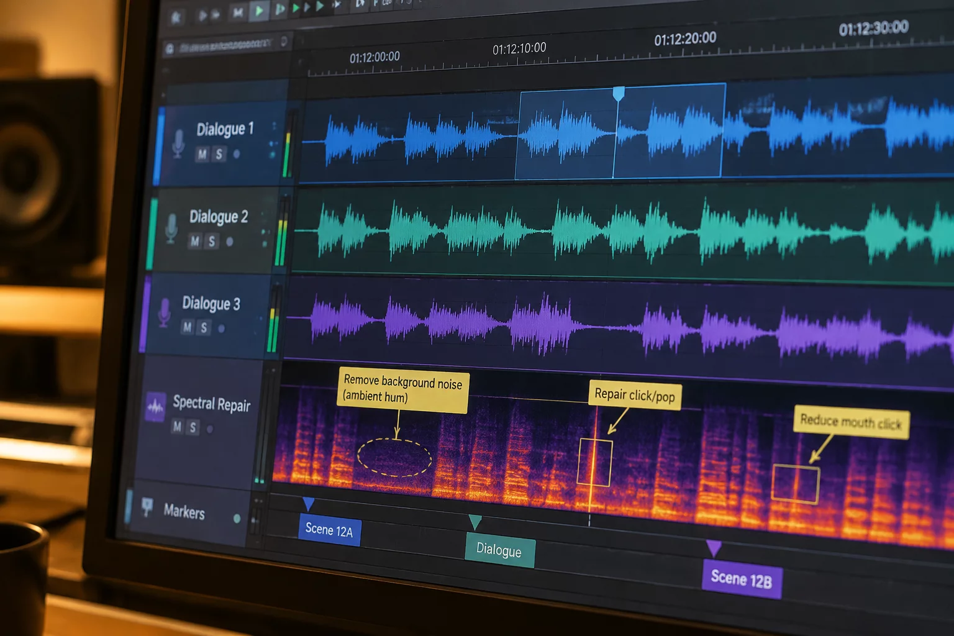
Task: Mute the Dialogue 2 track
Action: point(195,242)
